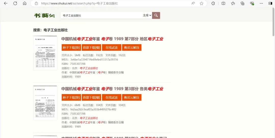Add this page to favorites with the star icon
Image resolution: width=275 pixels, height=138 pixels.
[x=201, y=3]
